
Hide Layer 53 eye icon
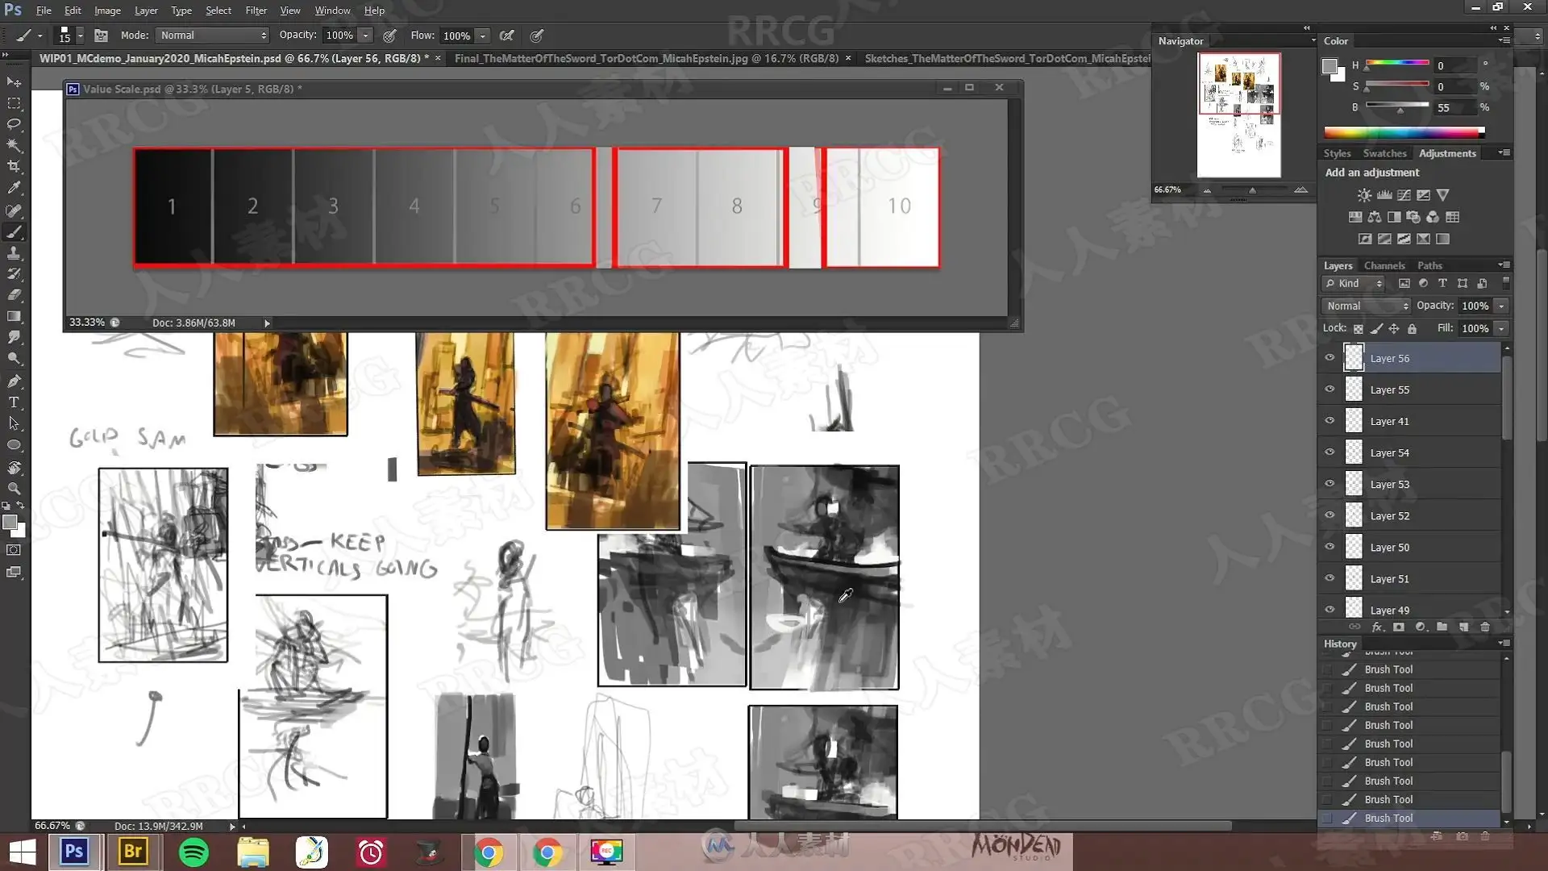(x=1330, y=483)
